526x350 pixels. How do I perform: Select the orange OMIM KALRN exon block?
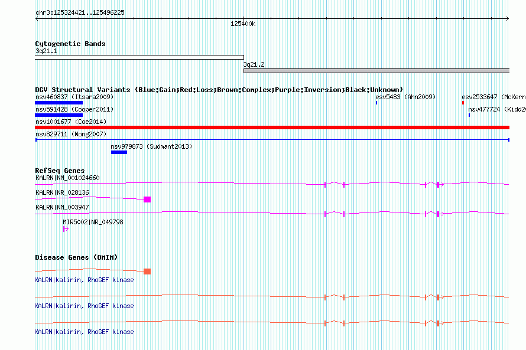pos(147,272)
